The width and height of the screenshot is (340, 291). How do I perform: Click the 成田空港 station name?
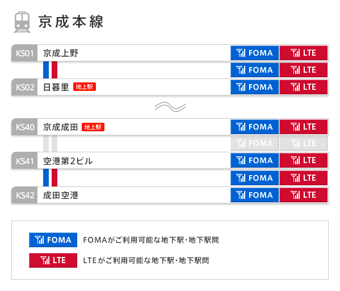[x=61, y=195]
